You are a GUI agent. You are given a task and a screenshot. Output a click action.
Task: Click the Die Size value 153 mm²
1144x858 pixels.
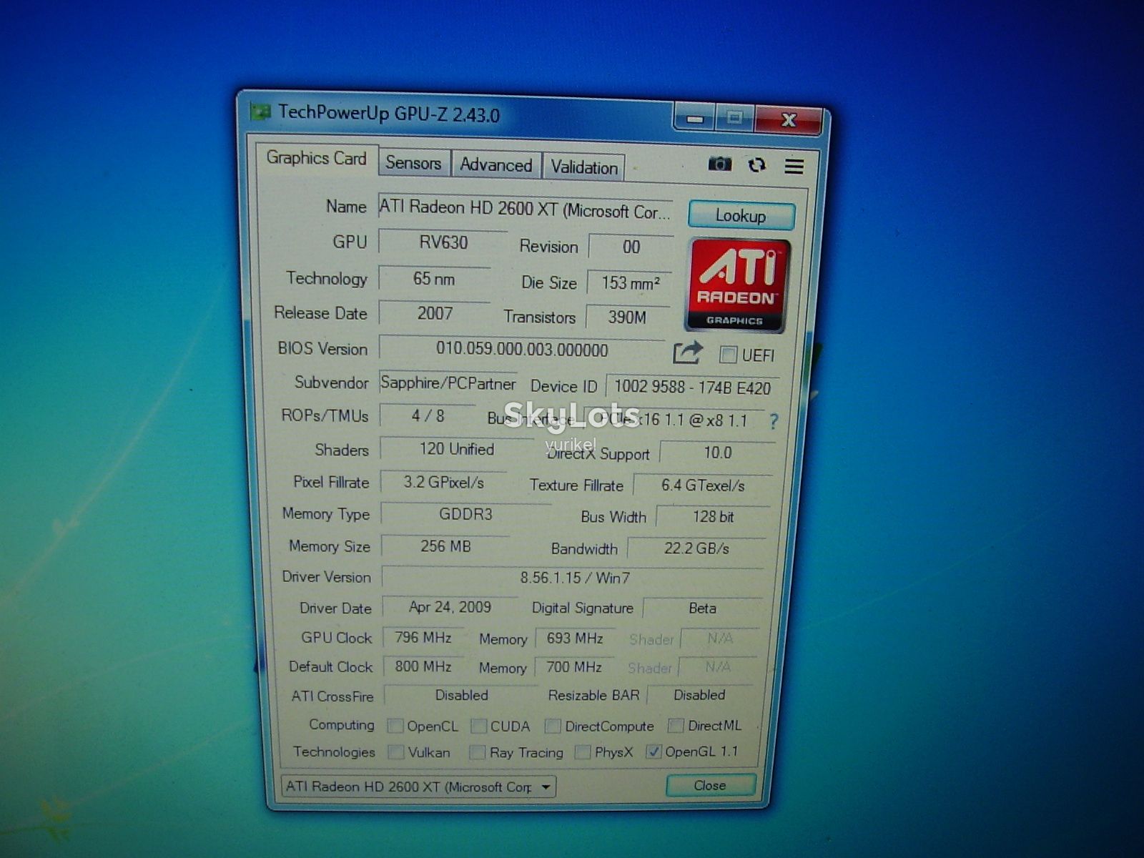[x=630, y=283]
